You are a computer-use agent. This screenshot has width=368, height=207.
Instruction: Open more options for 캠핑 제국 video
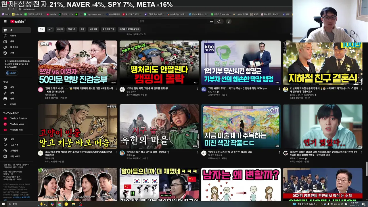click(198, 89)
